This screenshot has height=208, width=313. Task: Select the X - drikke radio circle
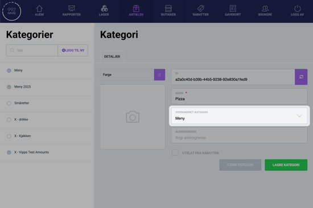pyautogui.click(x=9, y=120)
